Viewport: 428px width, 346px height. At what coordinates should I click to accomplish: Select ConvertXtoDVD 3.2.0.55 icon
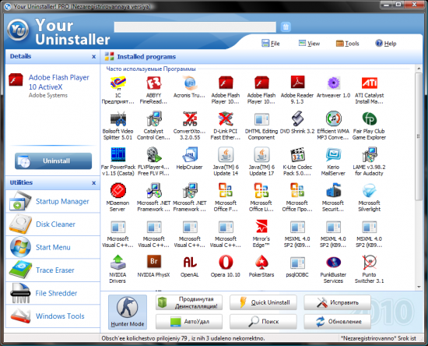point(190,119)
